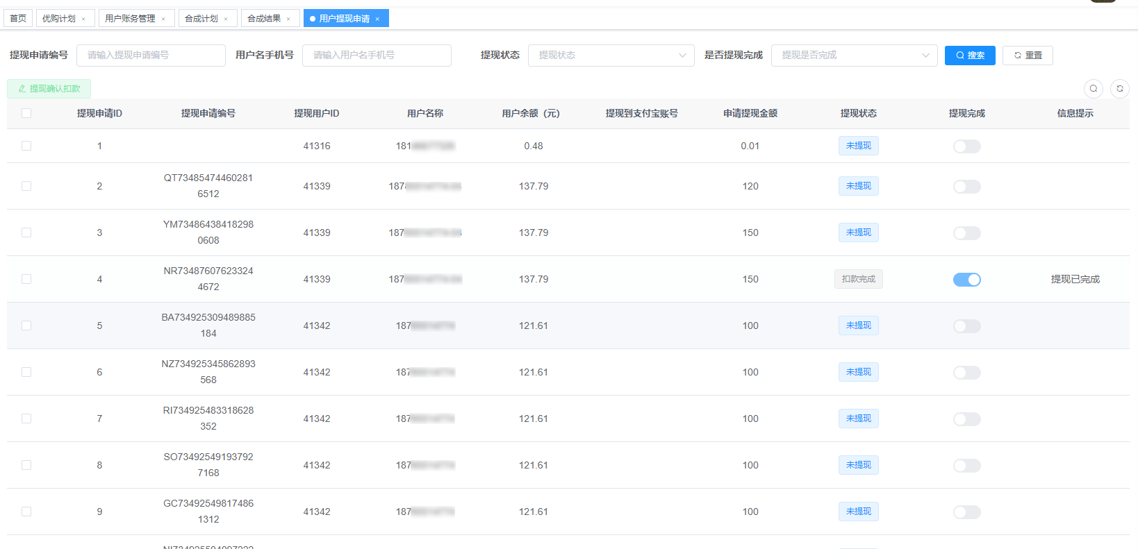The width and height of the screenshot is (1138, 549).
Task: Click application number SO734925491937927168
Action: (x=208, y=465)
